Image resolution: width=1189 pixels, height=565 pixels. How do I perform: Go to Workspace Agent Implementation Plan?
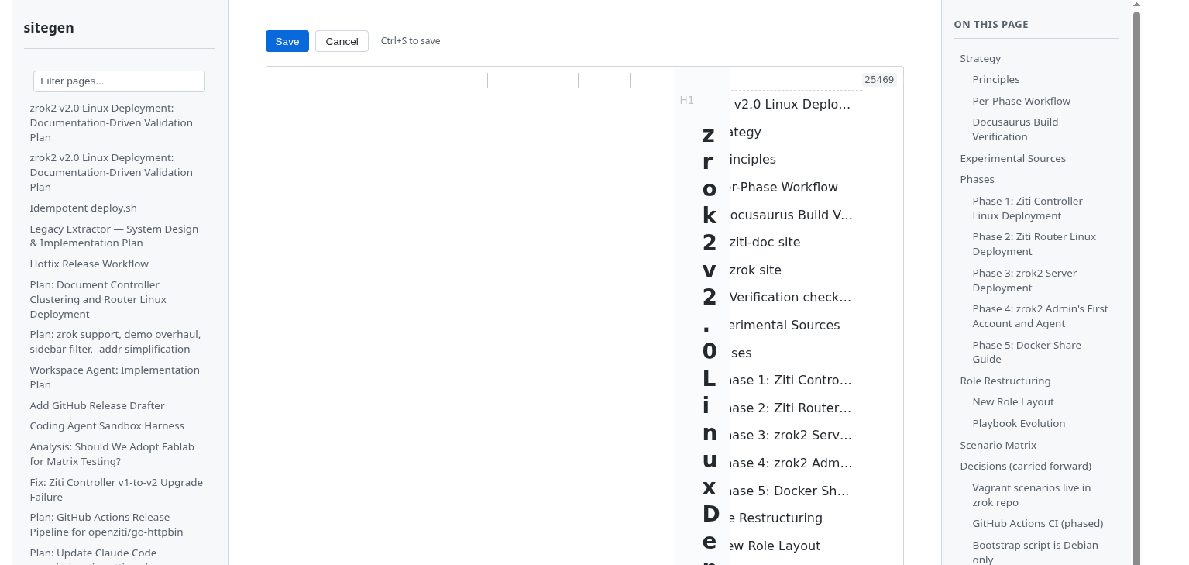115,377
